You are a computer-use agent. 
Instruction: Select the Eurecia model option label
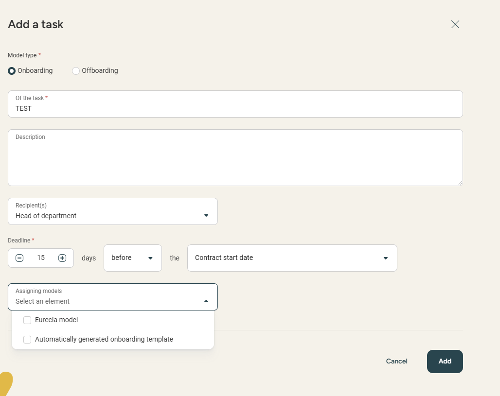point(56,320)
